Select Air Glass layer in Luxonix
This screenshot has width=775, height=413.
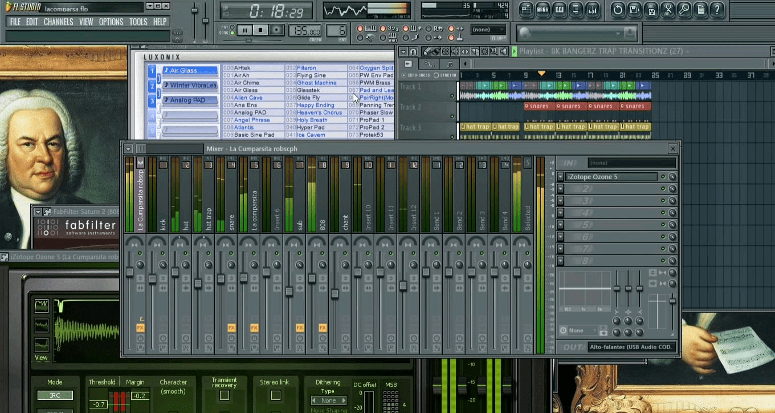[x=190, y=71]
